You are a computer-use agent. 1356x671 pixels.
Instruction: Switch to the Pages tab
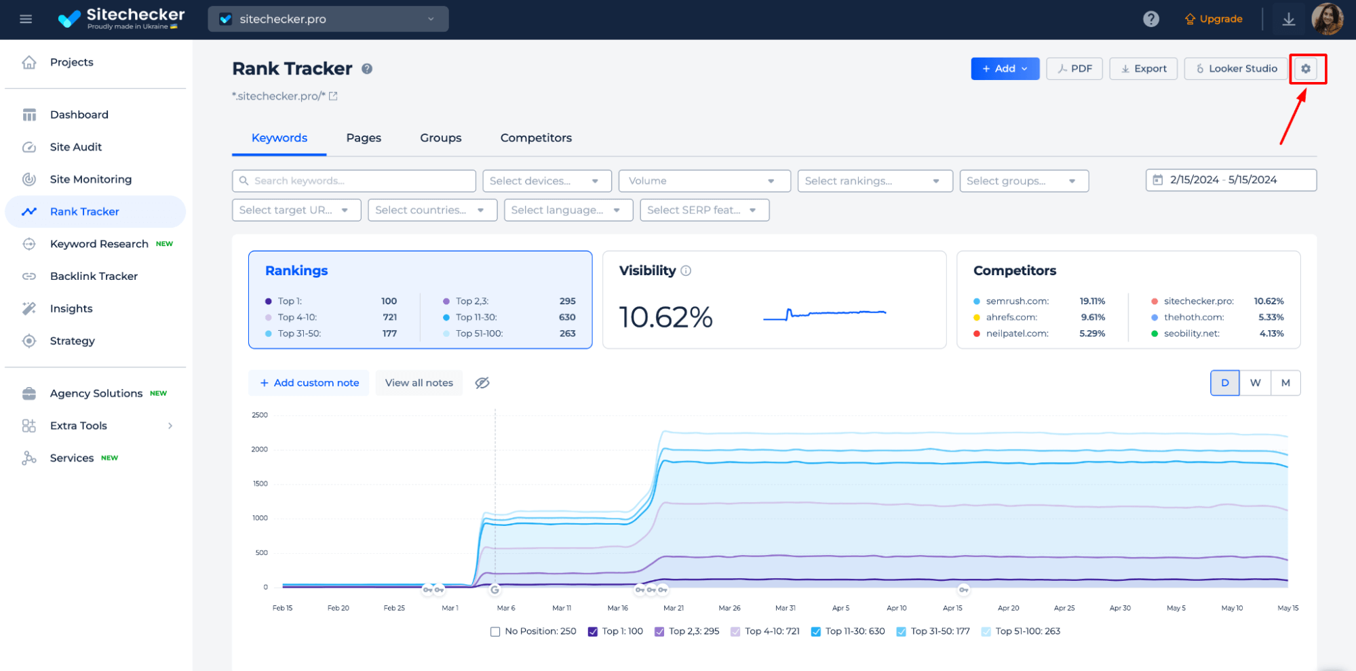[x=364, y=138]
